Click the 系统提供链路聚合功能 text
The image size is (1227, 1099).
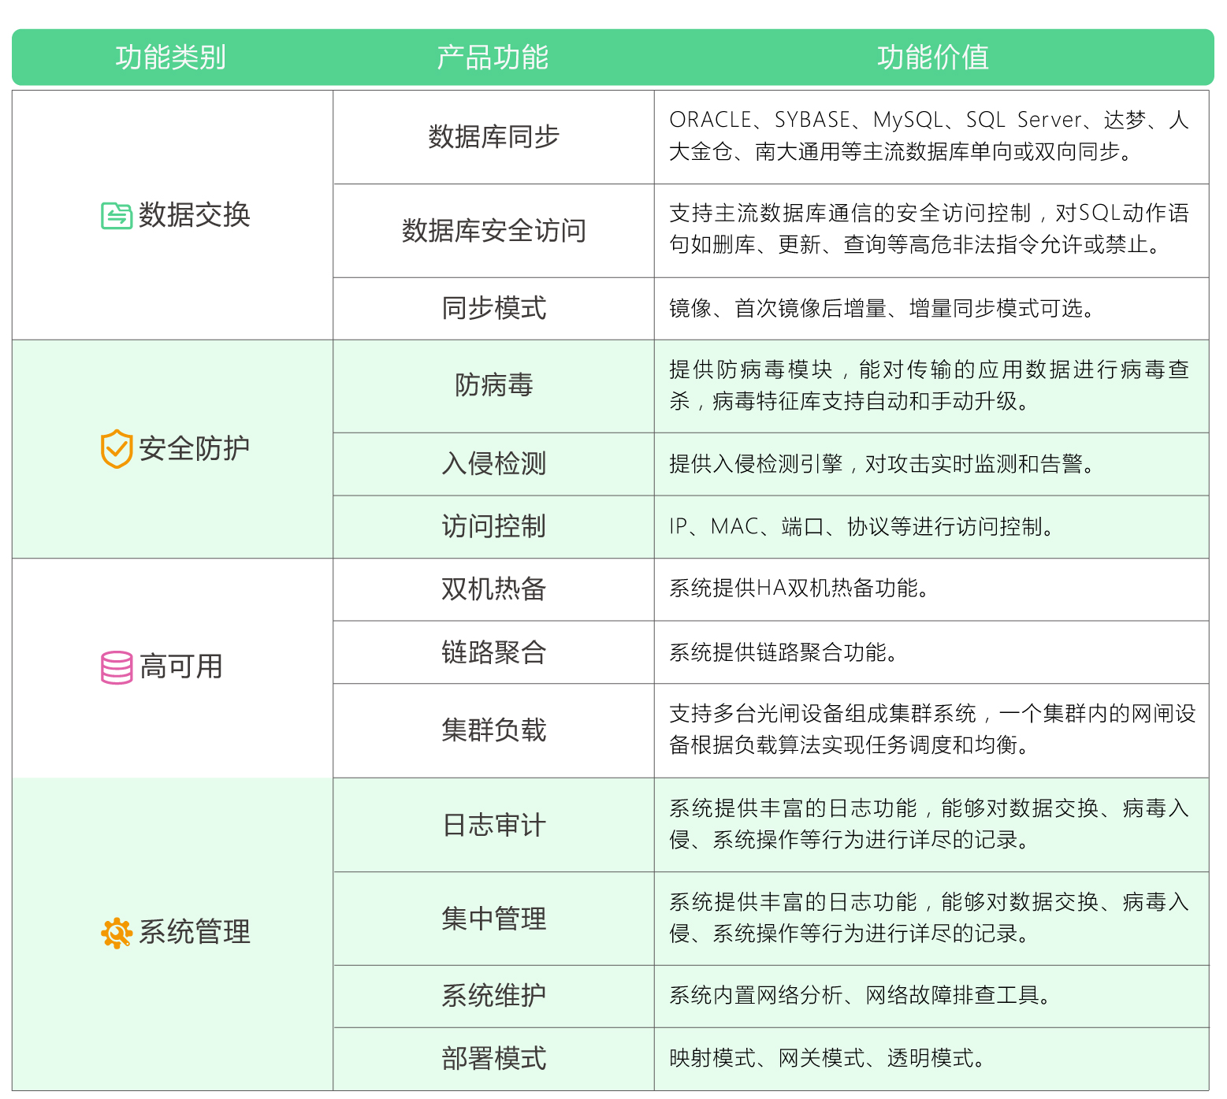(x=784, y=652)
